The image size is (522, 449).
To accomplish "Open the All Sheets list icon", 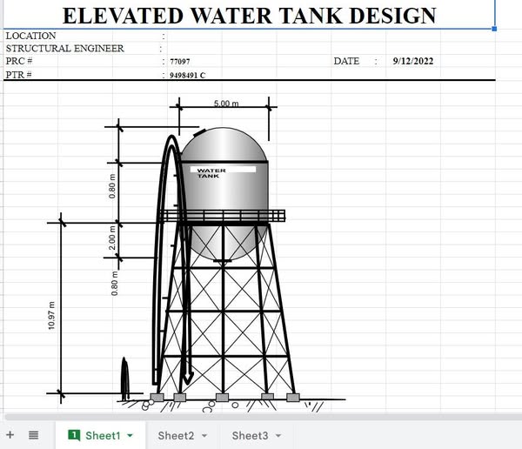I will pyautogui.click(x=33, y=435).
